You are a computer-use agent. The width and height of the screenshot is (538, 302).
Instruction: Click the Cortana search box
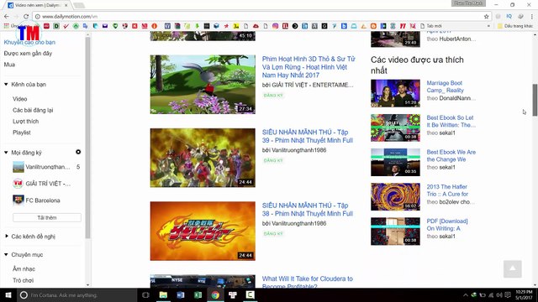[77, 294]
